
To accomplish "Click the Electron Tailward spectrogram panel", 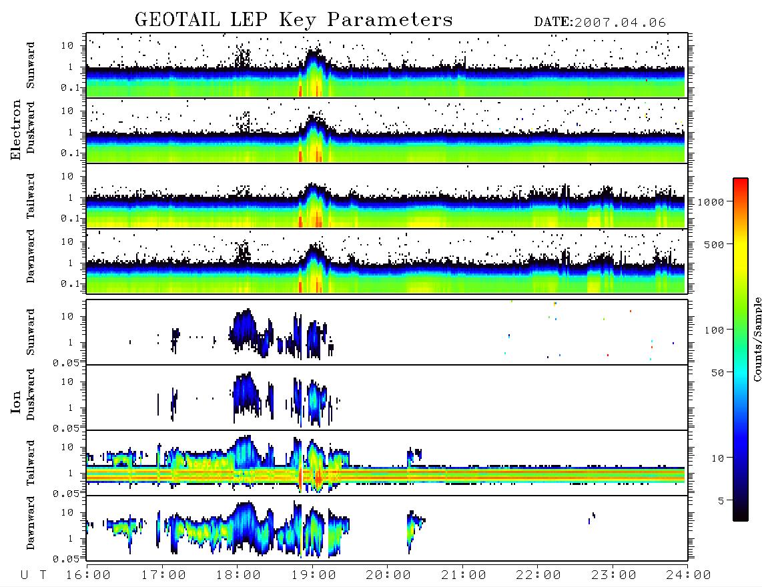I will [387, 196].
